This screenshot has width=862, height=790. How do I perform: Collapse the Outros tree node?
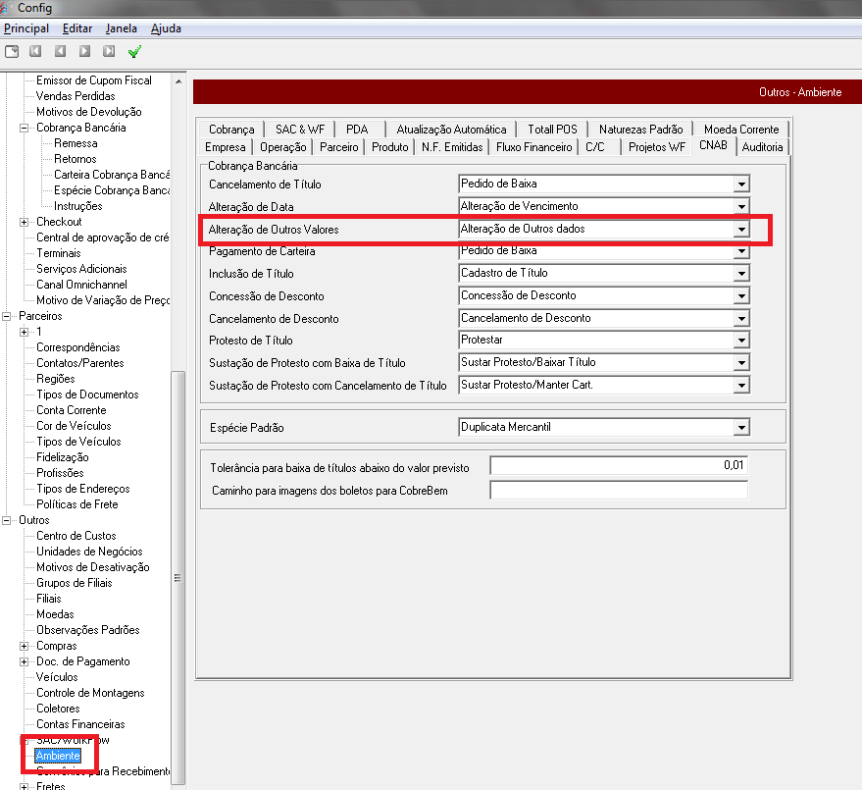tap(7, 520)
